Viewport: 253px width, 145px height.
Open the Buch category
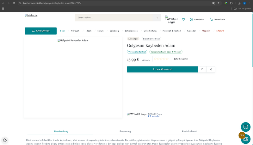pyautogui.click(x=62, y=31)
